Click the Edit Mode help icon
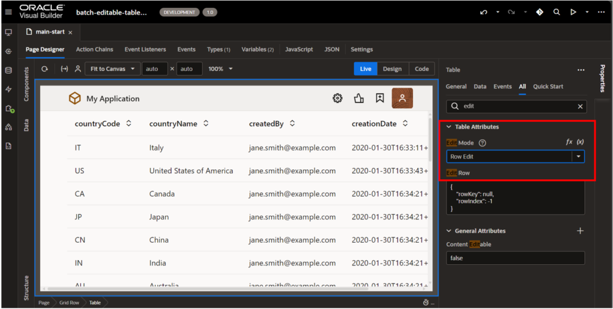Image resolution: width=613 pixels, height=309 pixels. pyautogui.click(x=482, y=143)
